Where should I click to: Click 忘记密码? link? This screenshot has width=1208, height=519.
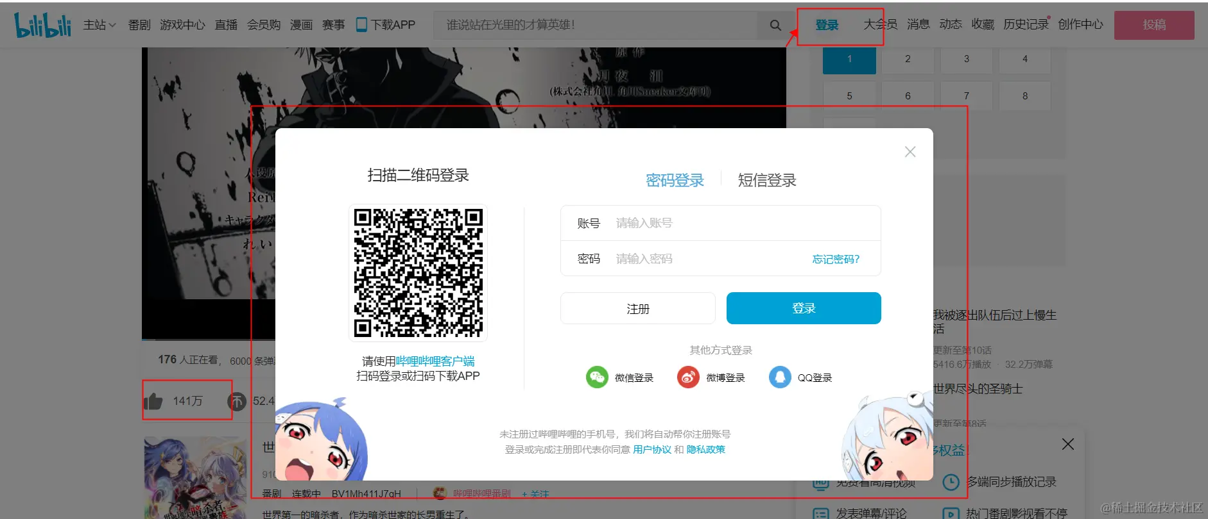coord(836,259)
